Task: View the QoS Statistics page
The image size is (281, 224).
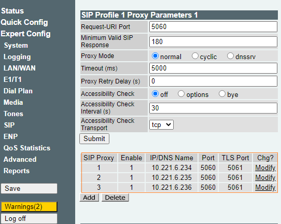Action: [27, 148]
